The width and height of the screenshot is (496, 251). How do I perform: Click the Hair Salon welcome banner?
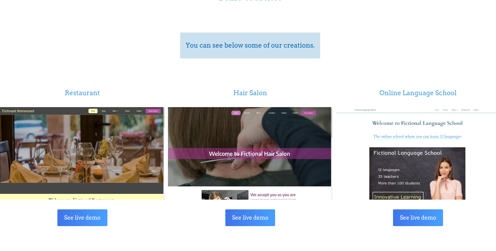tap(249, 154)
